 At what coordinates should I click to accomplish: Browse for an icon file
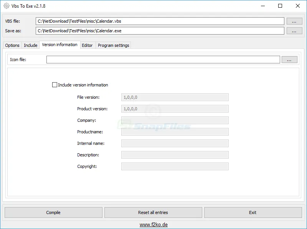tap(289, 60)
